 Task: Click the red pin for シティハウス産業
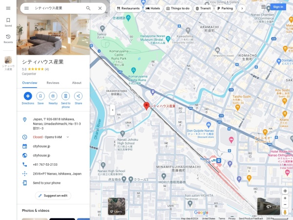(146, 106)
